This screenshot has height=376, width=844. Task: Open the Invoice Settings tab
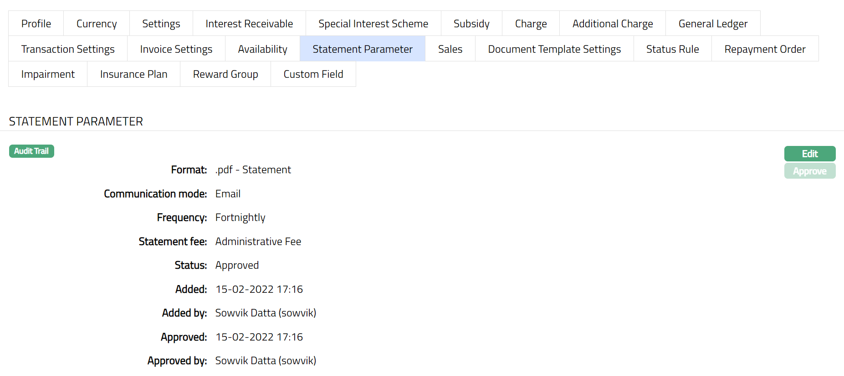(x=176, y=49)
